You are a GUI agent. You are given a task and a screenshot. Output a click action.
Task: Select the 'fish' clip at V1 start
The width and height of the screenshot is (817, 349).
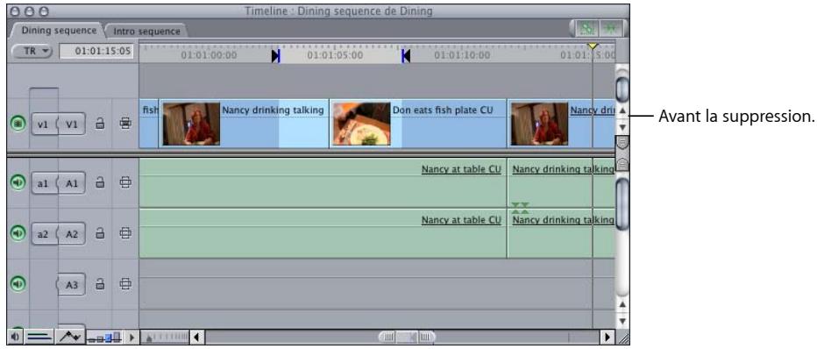coord(148,124)
